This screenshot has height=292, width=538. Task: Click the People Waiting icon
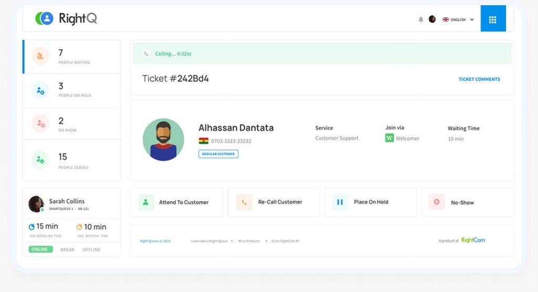40,56
